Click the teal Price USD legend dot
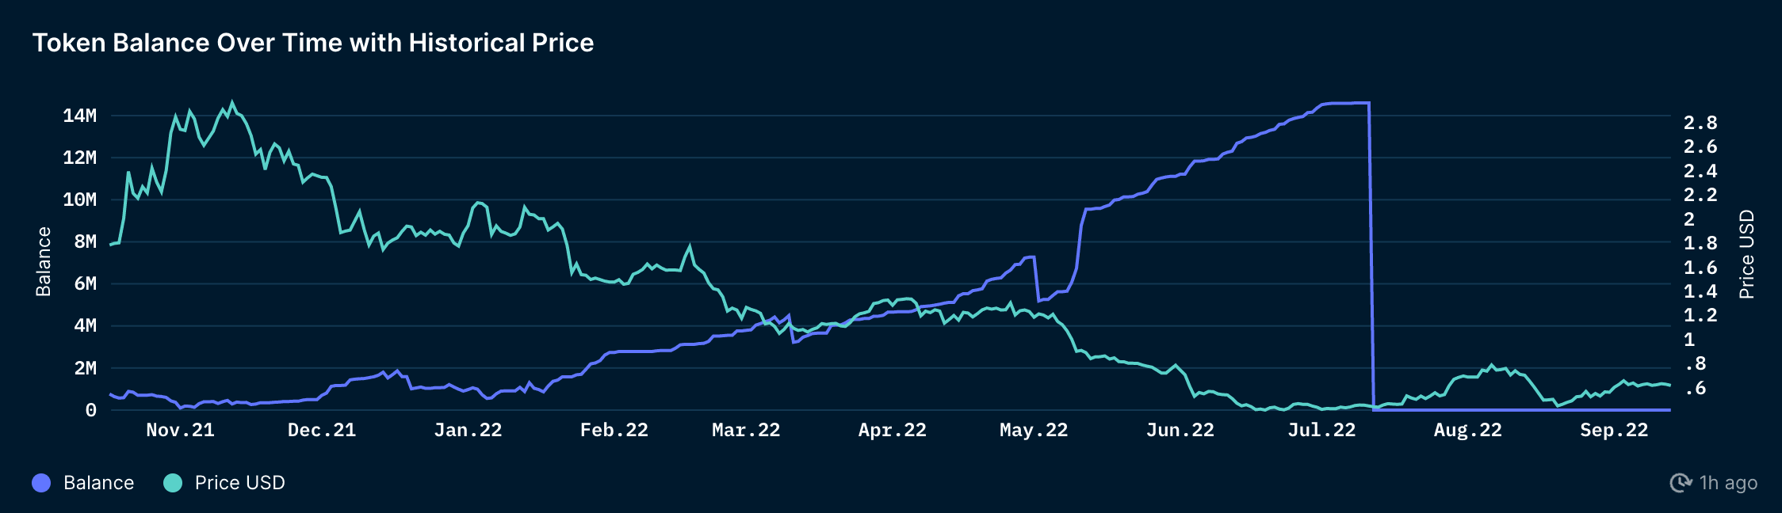Image resolution: width=1782 pixels, height=513 pixels. (x=173, y=483)
